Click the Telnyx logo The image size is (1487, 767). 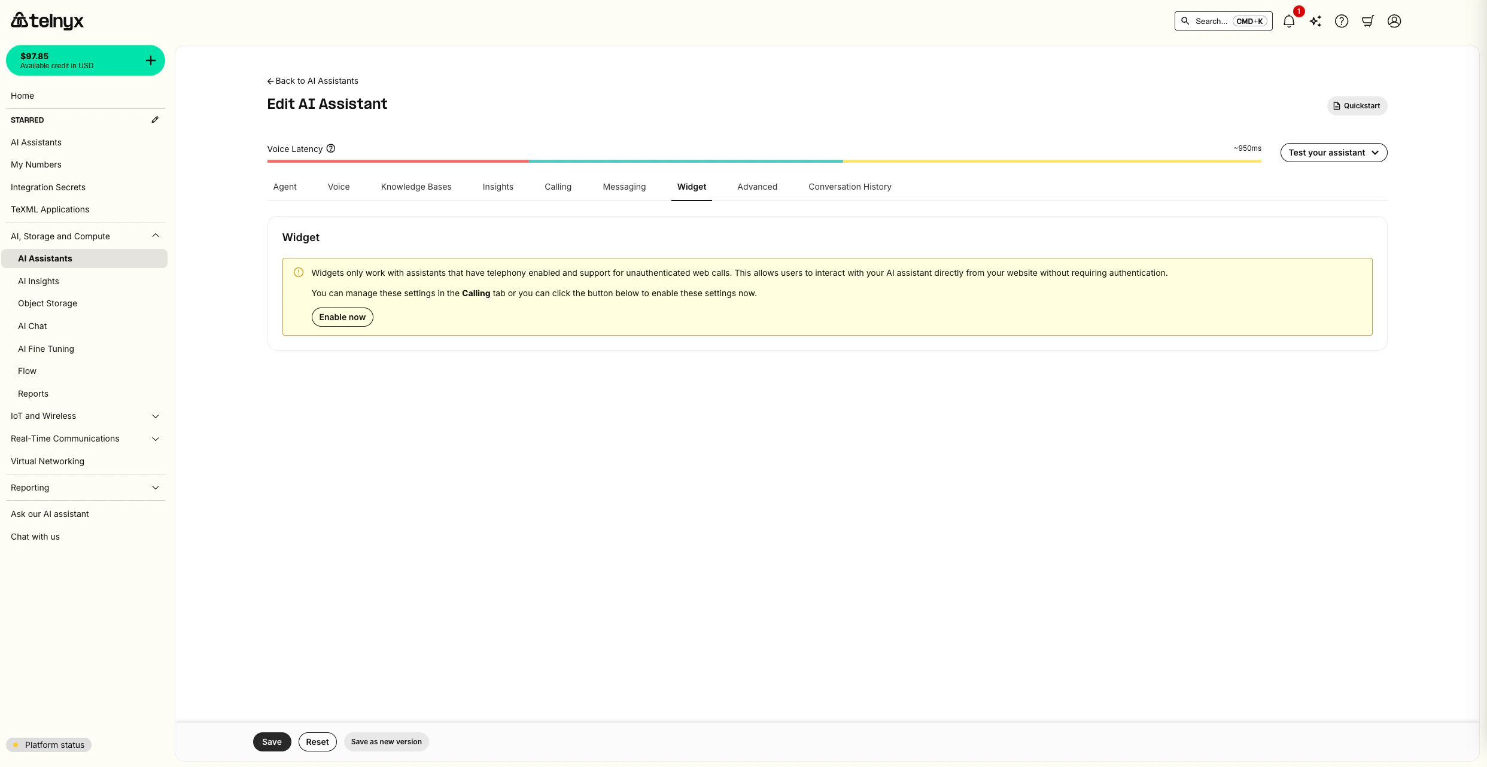[x=47, y=21]
